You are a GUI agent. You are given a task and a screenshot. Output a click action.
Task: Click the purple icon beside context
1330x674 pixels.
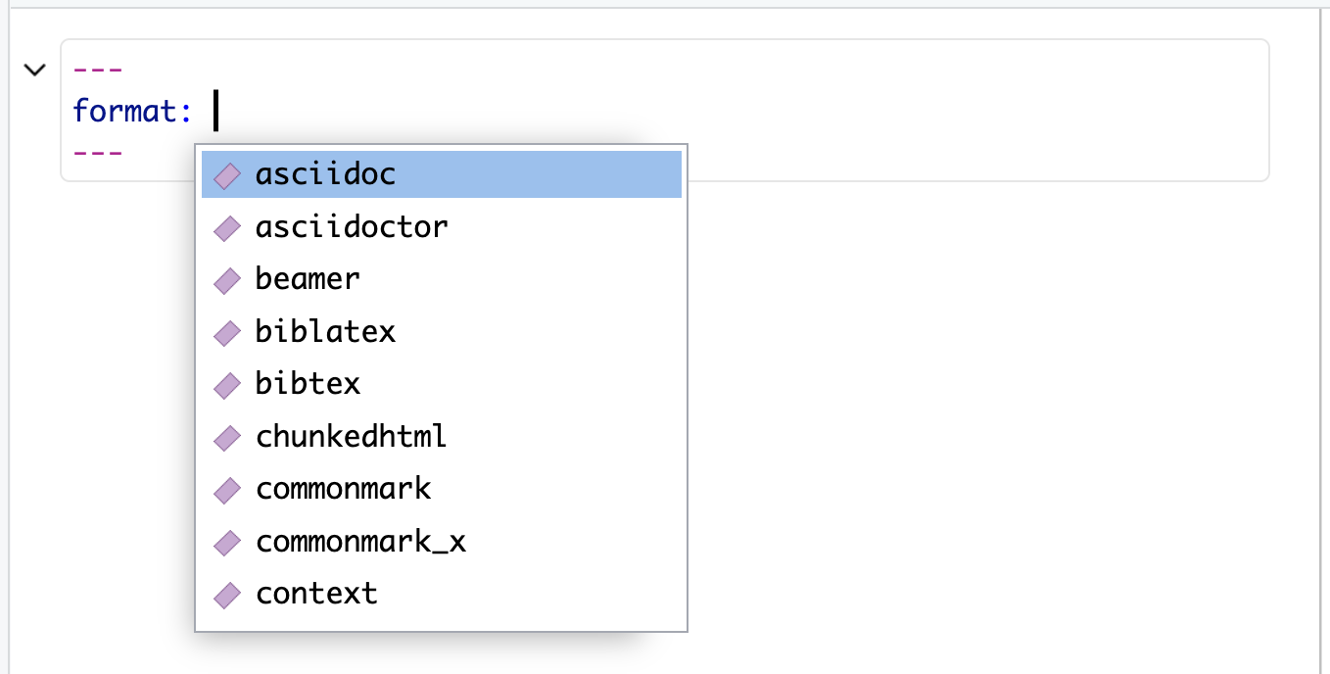(227, 594)
